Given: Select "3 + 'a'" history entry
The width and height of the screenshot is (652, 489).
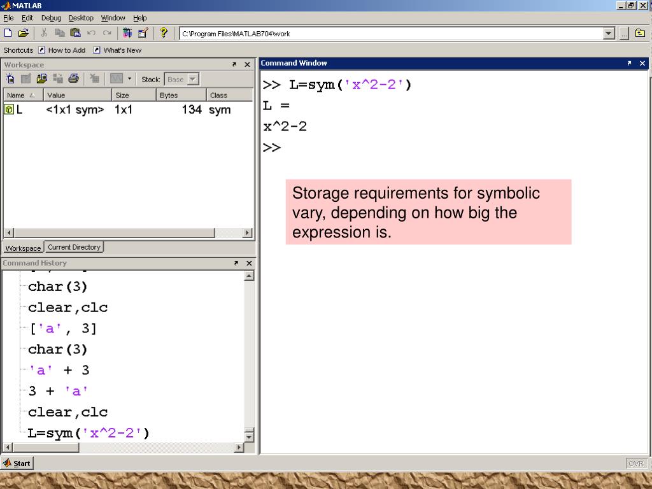Looking at the screenshot, I should coord(58,391).
